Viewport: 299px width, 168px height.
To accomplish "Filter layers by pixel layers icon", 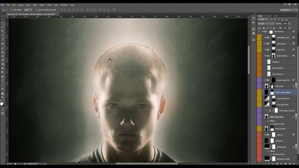I will (x=271, y=20).
